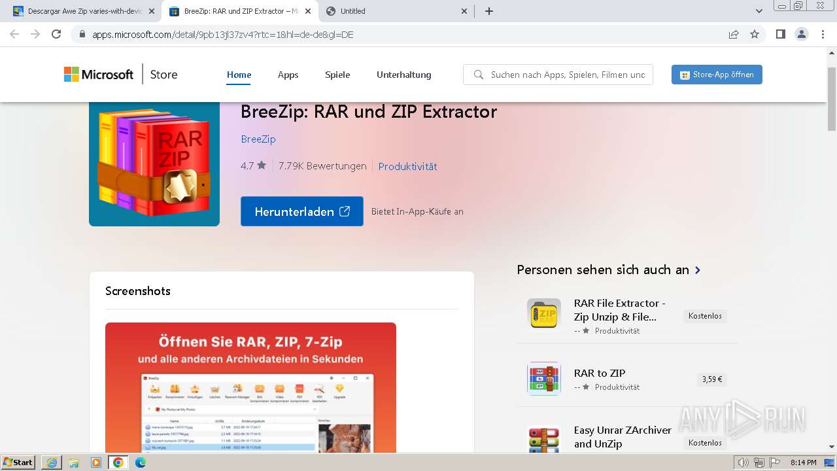
Task: Bookmark this page with the star
Action: 755,34
